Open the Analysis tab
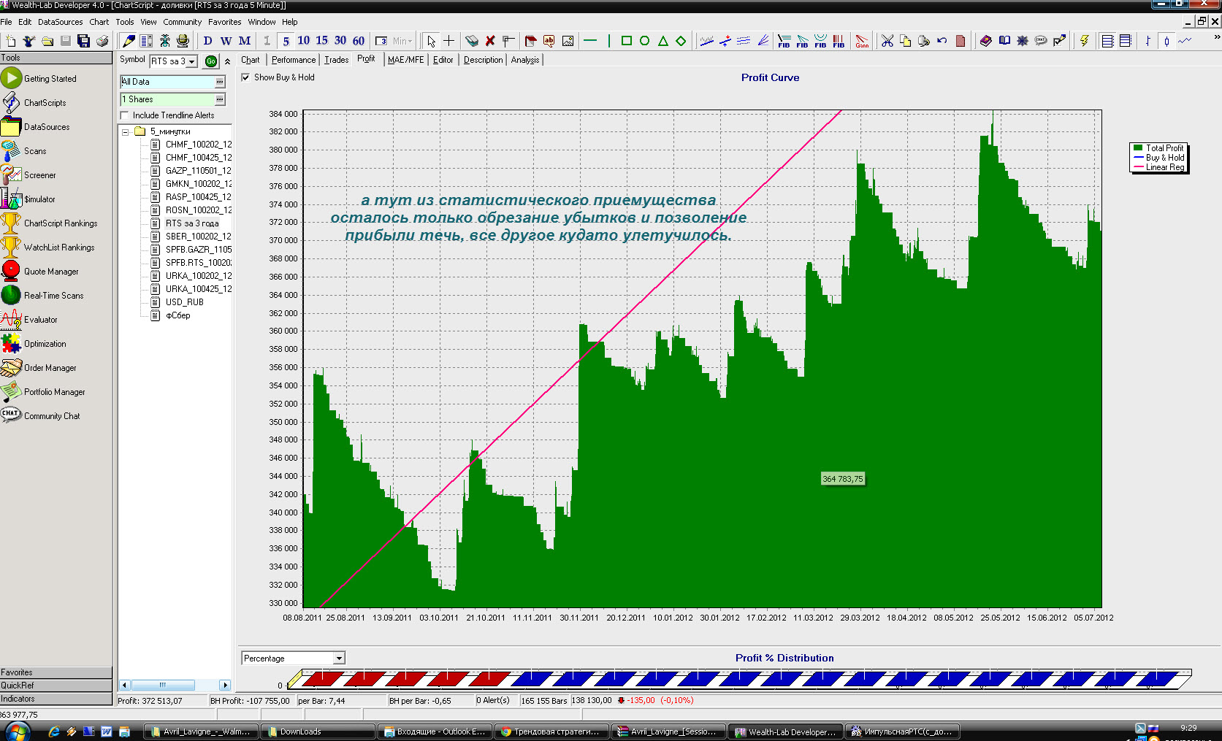 pos(525,60)
